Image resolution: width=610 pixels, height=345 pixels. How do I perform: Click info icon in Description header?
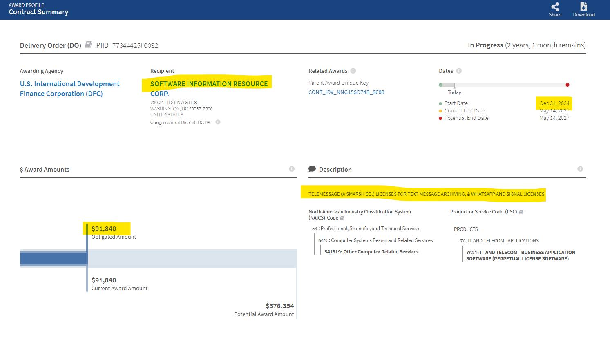pyautogui.click(x=580, y=169)
